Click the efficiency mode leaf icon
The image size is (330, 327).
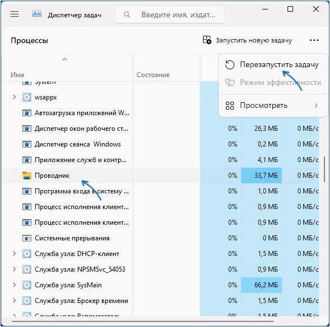pos(230,82)
